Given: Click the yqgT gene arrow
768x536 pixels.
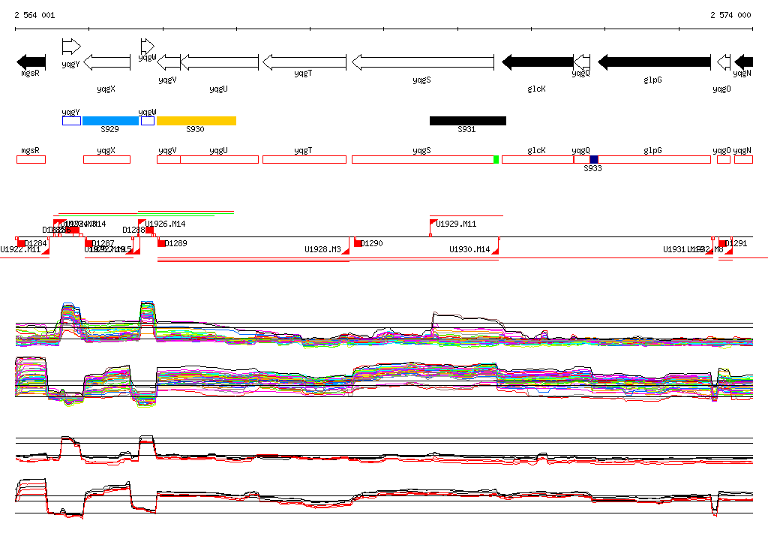Looking at the screenshot, I should pos(304,62).
